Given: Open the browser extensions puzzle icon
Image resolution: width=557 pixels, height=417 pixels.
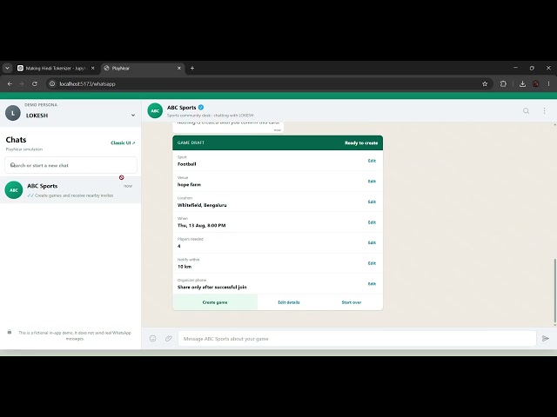Looking at the screenshot, I should pyautogui.click(x=503, y=84).
